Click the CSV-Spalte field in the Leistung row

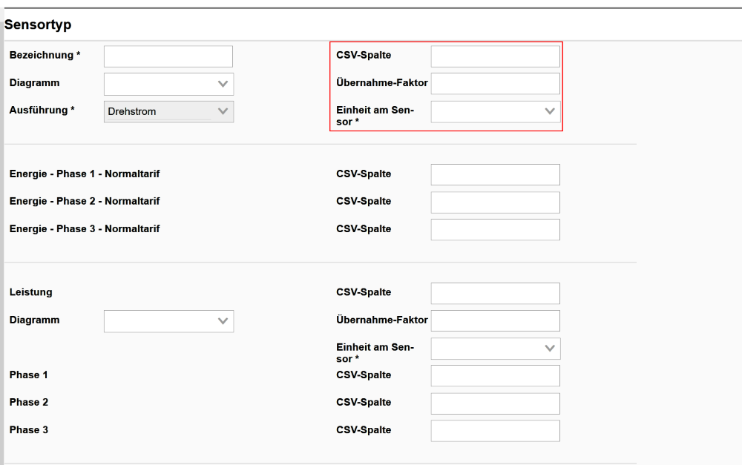tap(495, 293)
